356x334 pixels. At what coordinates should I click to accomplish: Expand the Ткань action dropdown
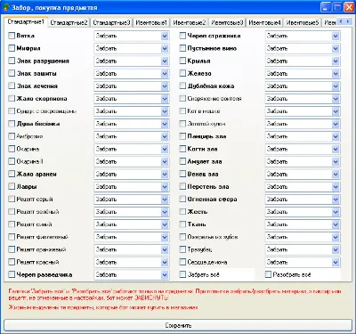click(336, 224)
